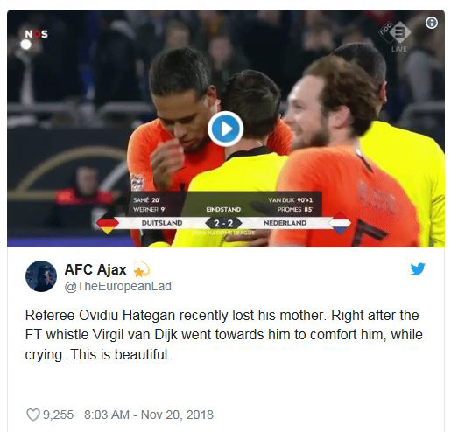Viewport: 465px width, 432px height.
Task: Click the Dutch flag icon on scoreboard
Action: pos(341,223)
